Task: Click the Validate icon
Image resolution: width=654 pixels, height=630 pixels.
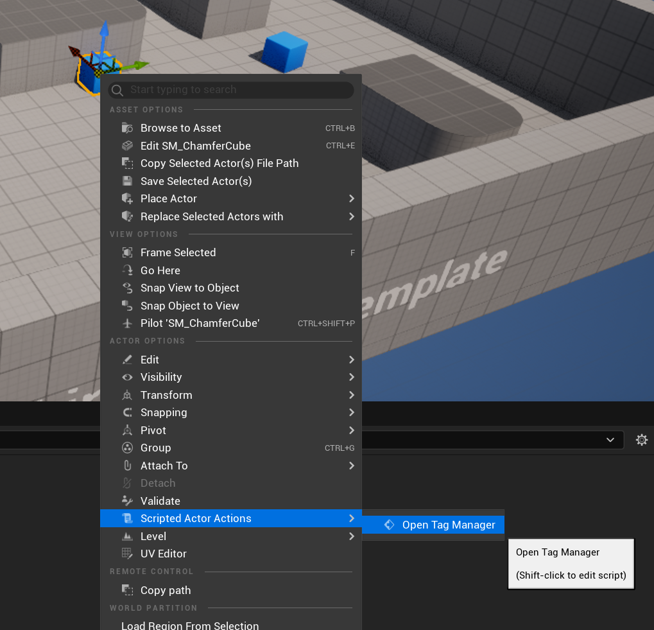Action: pyautogui.click(x=127, y=501)
